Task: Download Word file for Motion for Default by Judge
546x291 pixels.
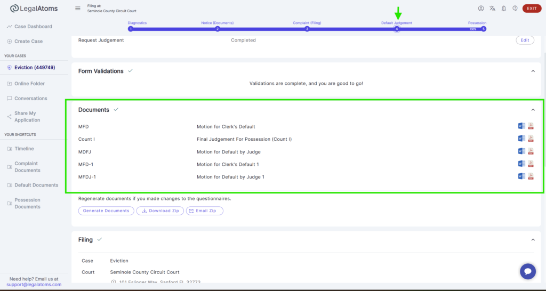Action: (x=521, y=151)
